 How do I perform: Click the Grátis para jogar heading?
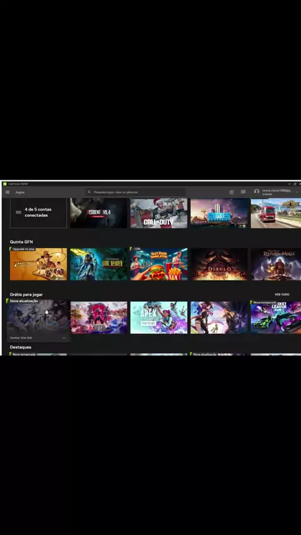click(26, 294)
